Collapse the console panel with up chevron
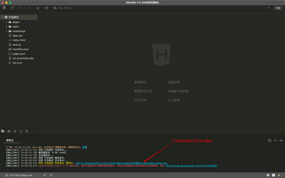 (x=275, y=140)
